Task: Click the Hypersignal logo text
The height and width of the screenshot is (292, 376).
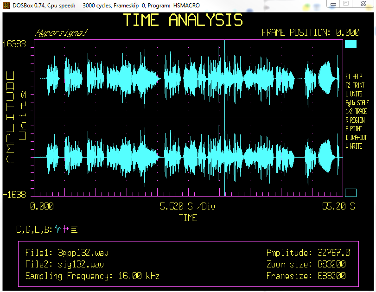Action: point(62,32)
